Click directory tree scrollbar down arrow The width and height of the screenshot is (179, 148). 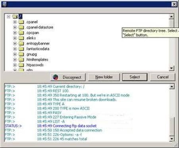click(171, 68)
